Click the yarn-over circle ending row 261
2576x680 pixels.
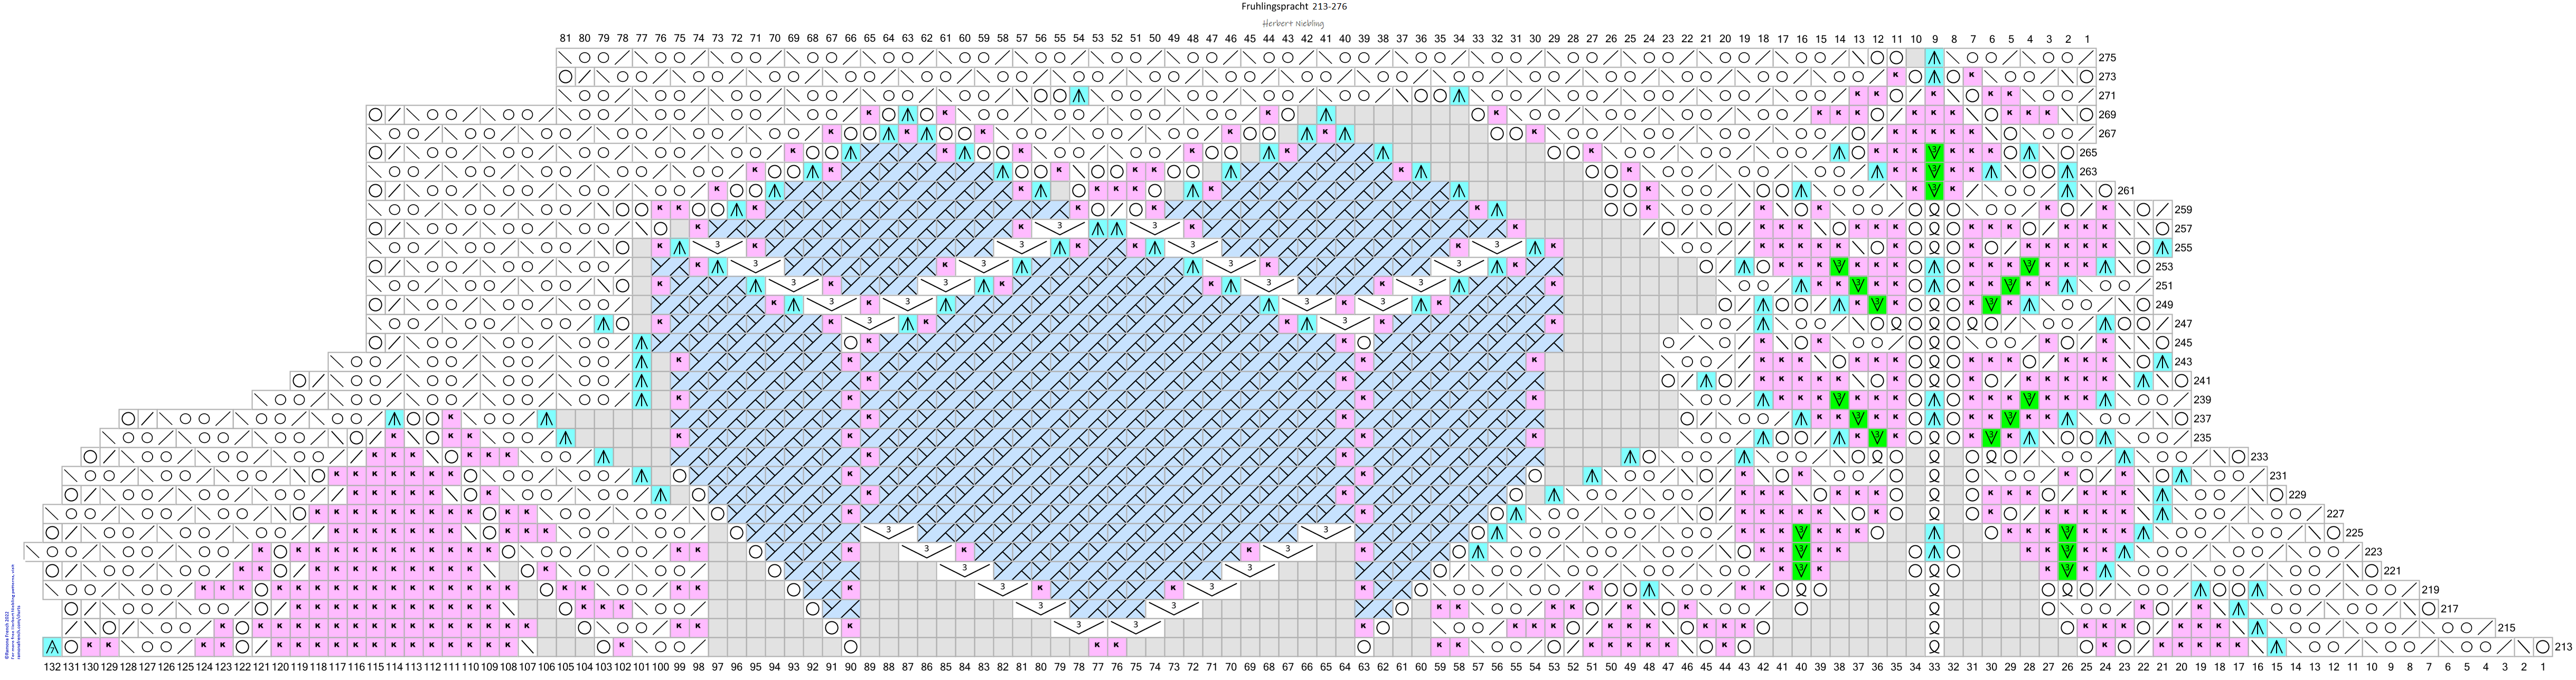(2105, 191)
